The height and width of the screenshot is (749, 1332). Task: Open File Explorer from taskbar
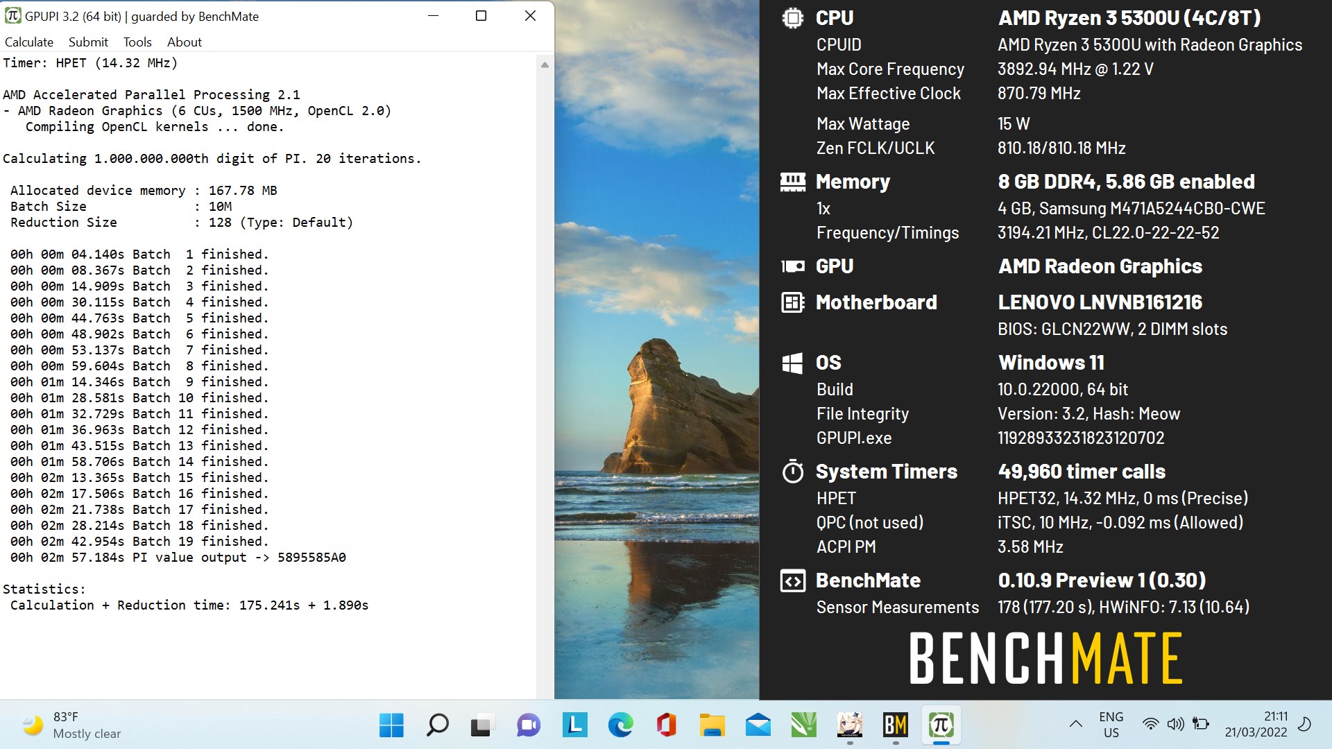[x=712, y=725]
